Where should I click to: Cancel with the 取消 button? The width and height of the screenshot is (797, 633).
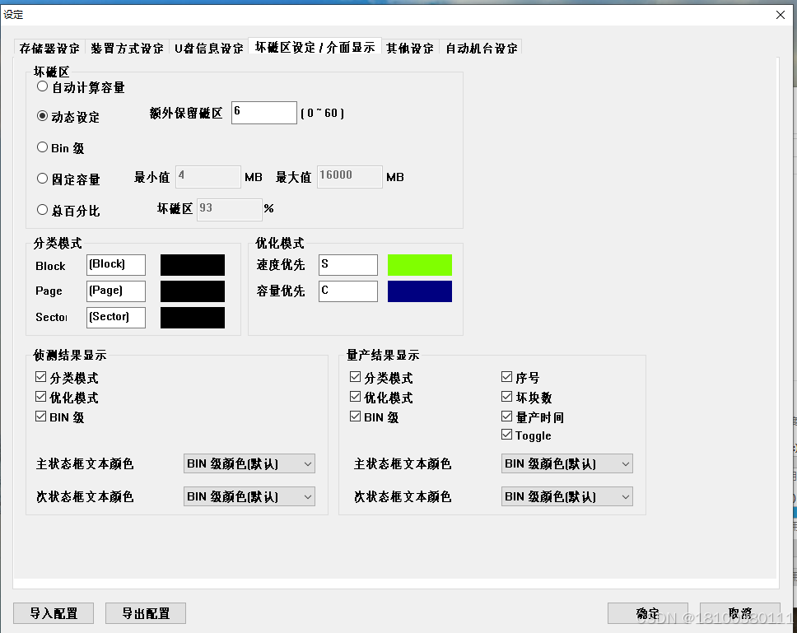click(739, 613)
